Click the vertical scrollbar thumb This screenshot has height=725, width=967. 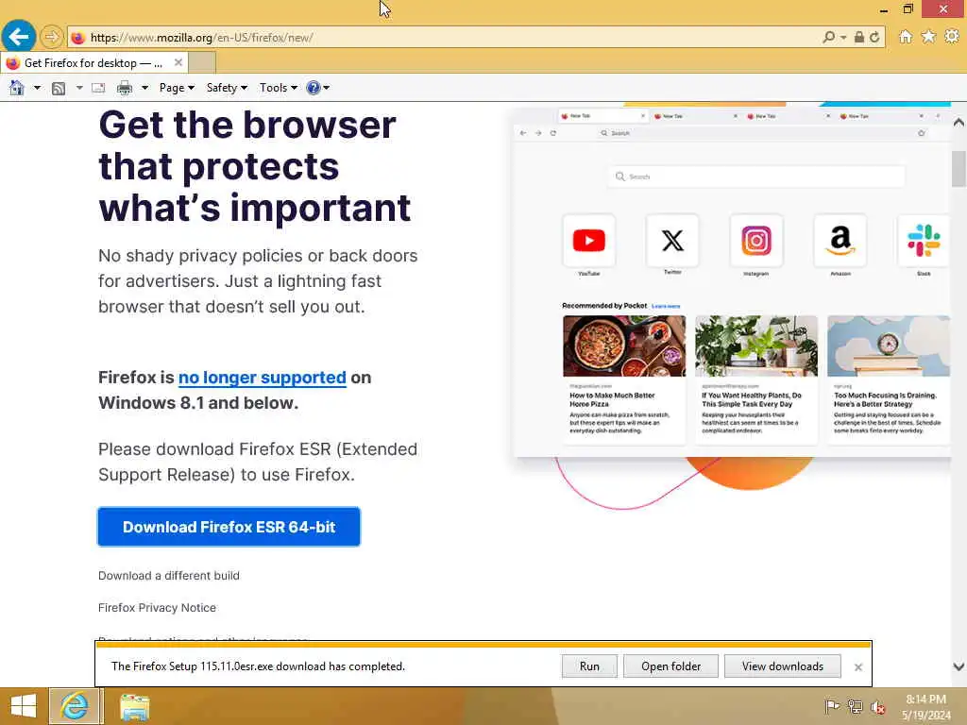coord(959,168)
